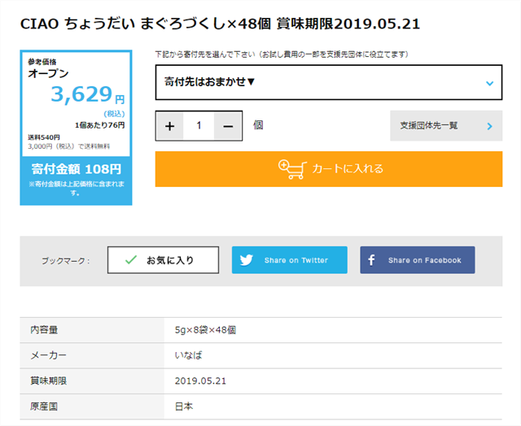This screenshot has height=426, width=521.
Task: Click the 原産国 row label
Action: coord(44,406)
